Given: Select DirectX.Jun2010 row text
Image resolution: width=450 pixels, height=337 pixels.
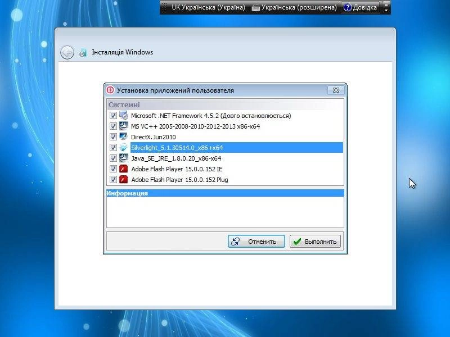Looking at the screenshot, I should coord(153,137).
